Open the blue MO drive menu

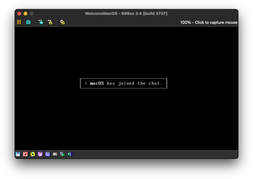[47, 154]
